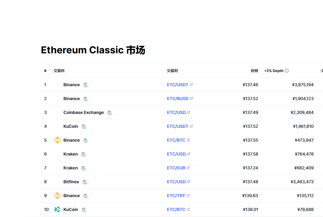Click the verified badge beside KuCoin in row 4
323x217 pixels.
pos(84,127)
